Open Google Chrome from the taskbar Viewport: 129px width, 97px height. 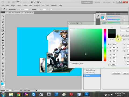pyautogui.click(x=19, y=95)
